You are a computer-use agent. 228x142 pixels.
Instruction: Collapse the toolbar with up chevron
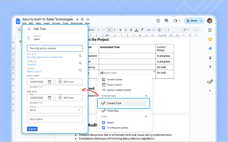[196, 30]
